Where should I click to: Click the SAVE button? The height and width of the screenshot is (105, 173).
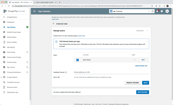pyautogui.click(x=146, y=83)
